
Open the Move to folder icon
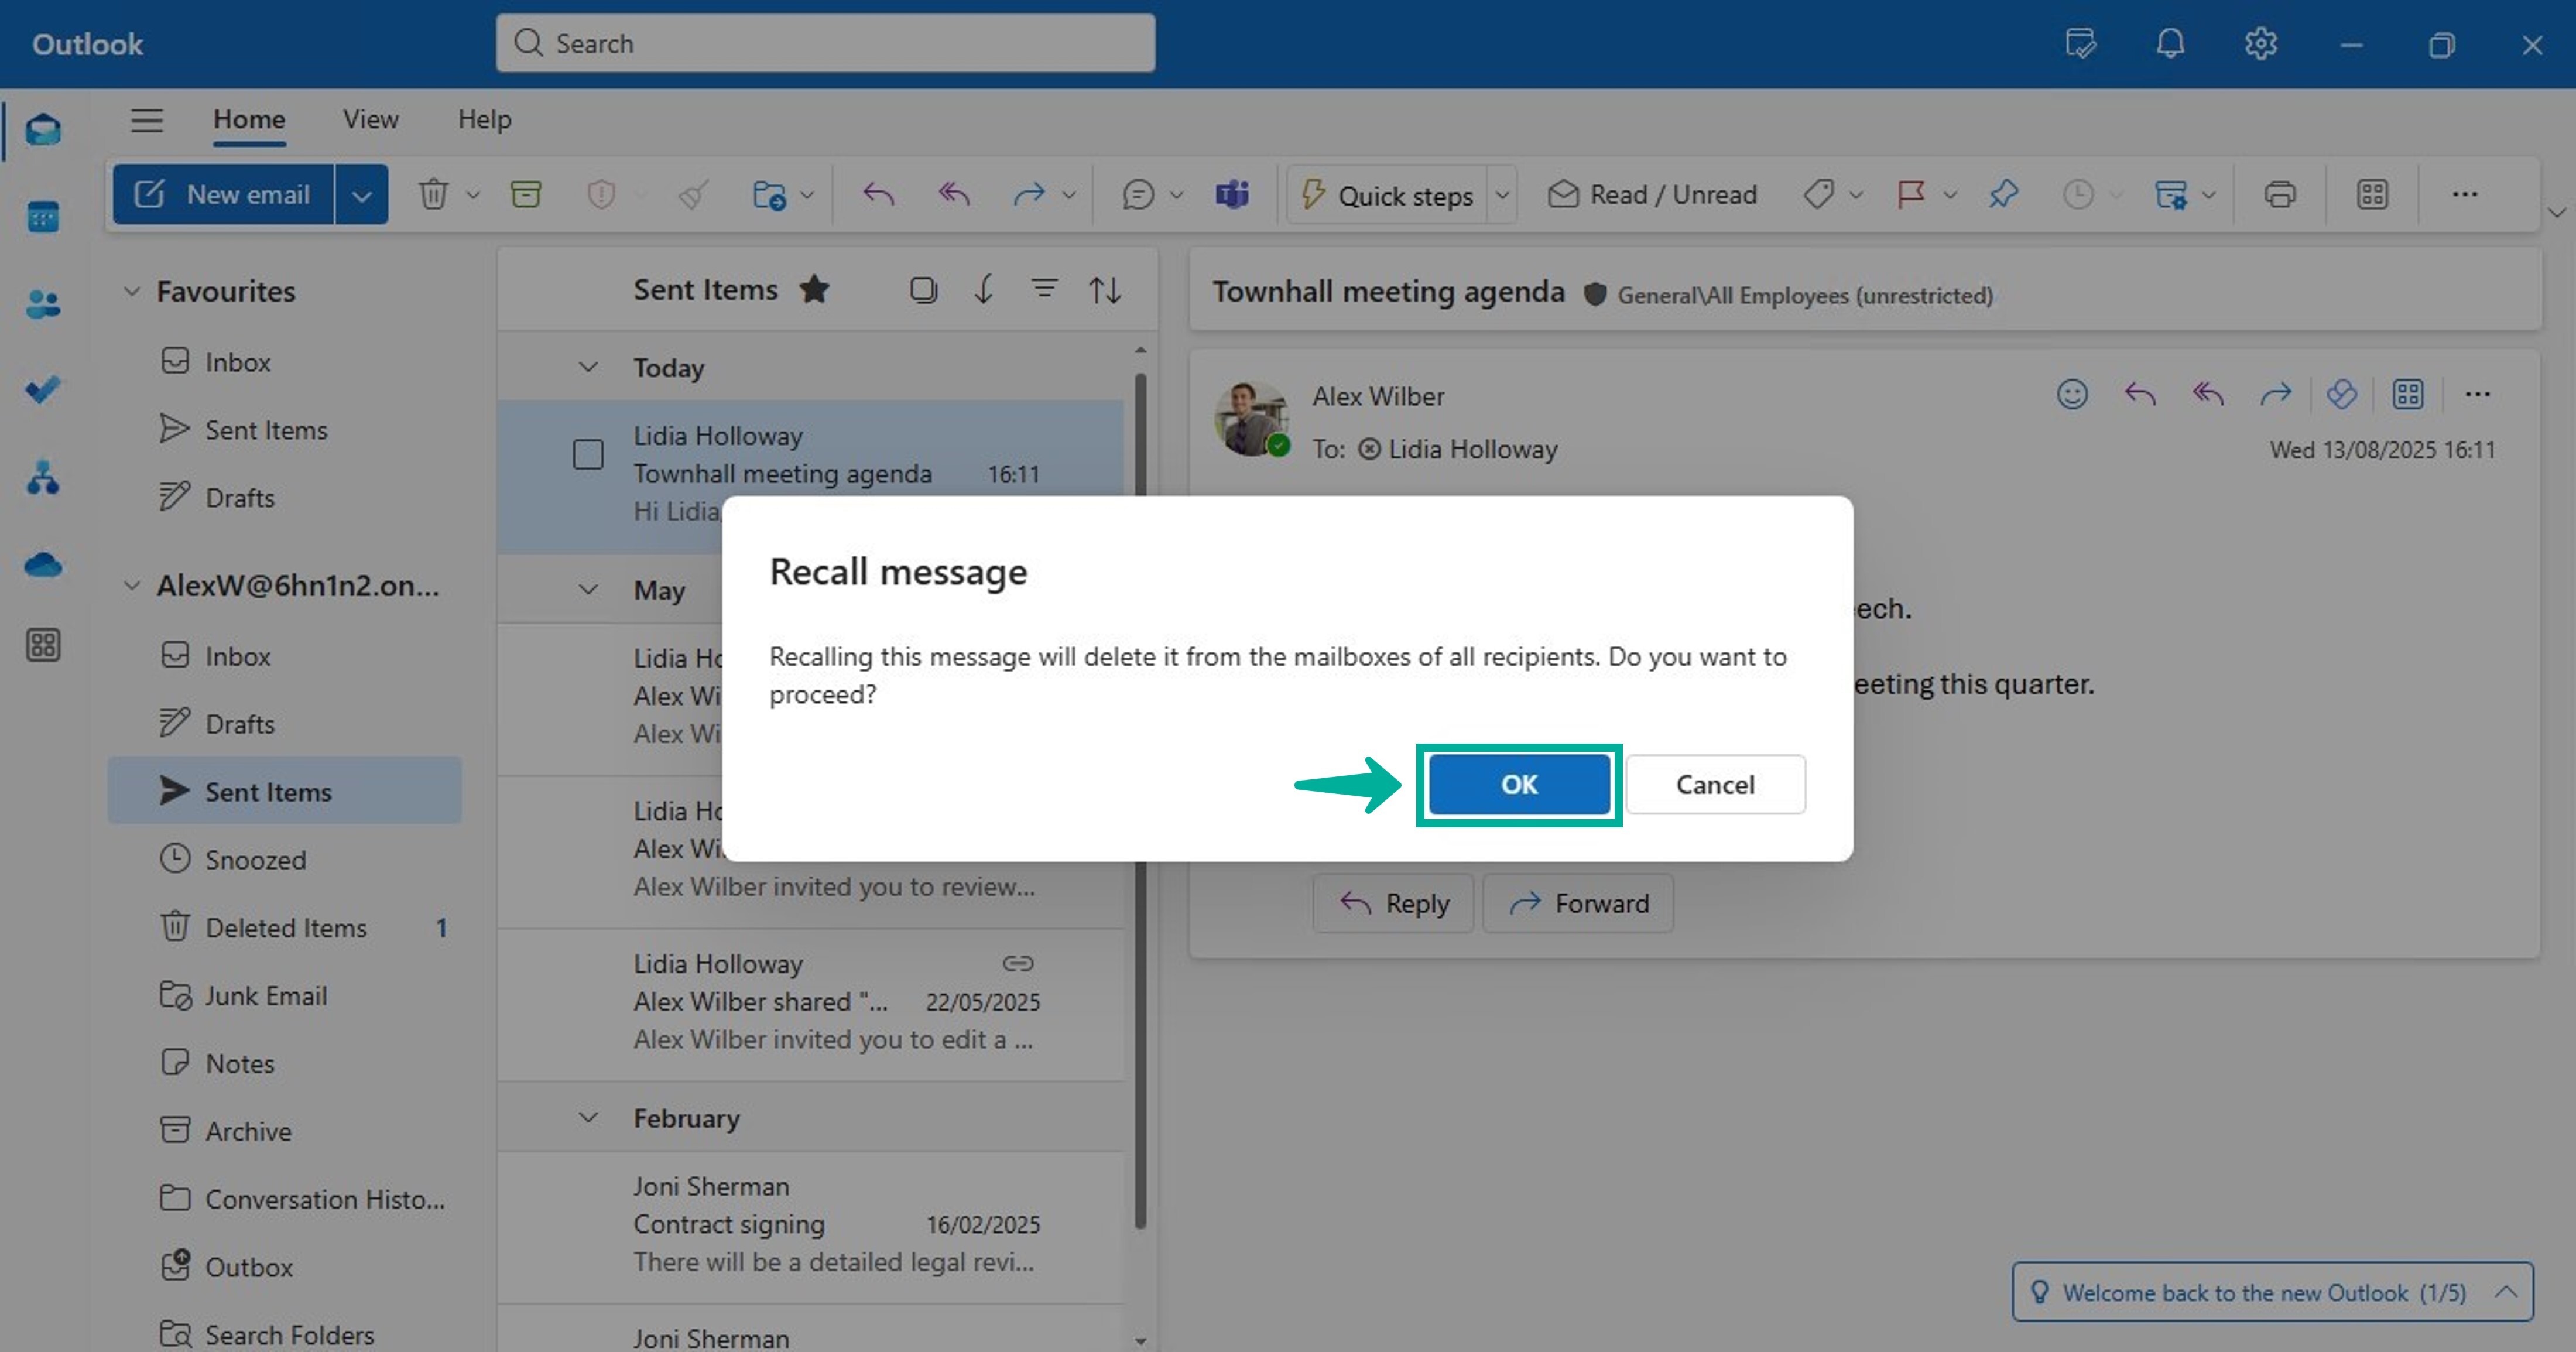tap(772, 194)
